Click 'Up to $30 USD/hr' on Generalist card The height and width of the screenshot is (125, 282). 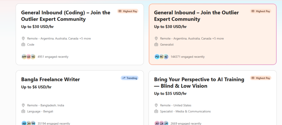(170, 27)
